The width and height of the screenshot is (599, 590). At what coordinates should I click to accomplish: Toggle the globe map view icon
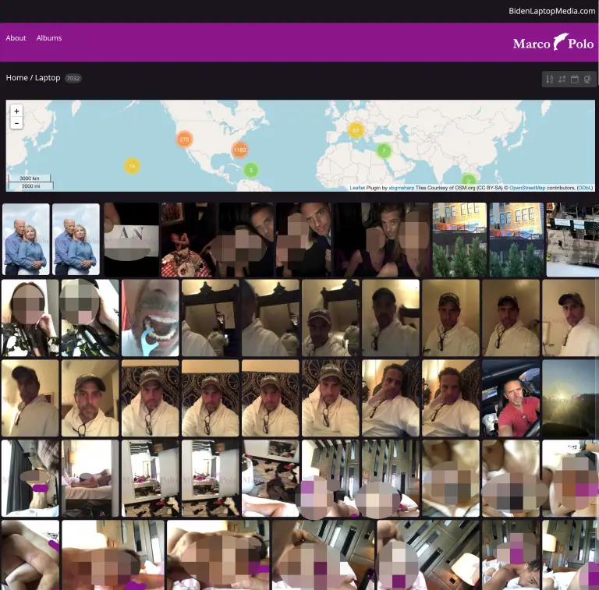click(587, 79)
